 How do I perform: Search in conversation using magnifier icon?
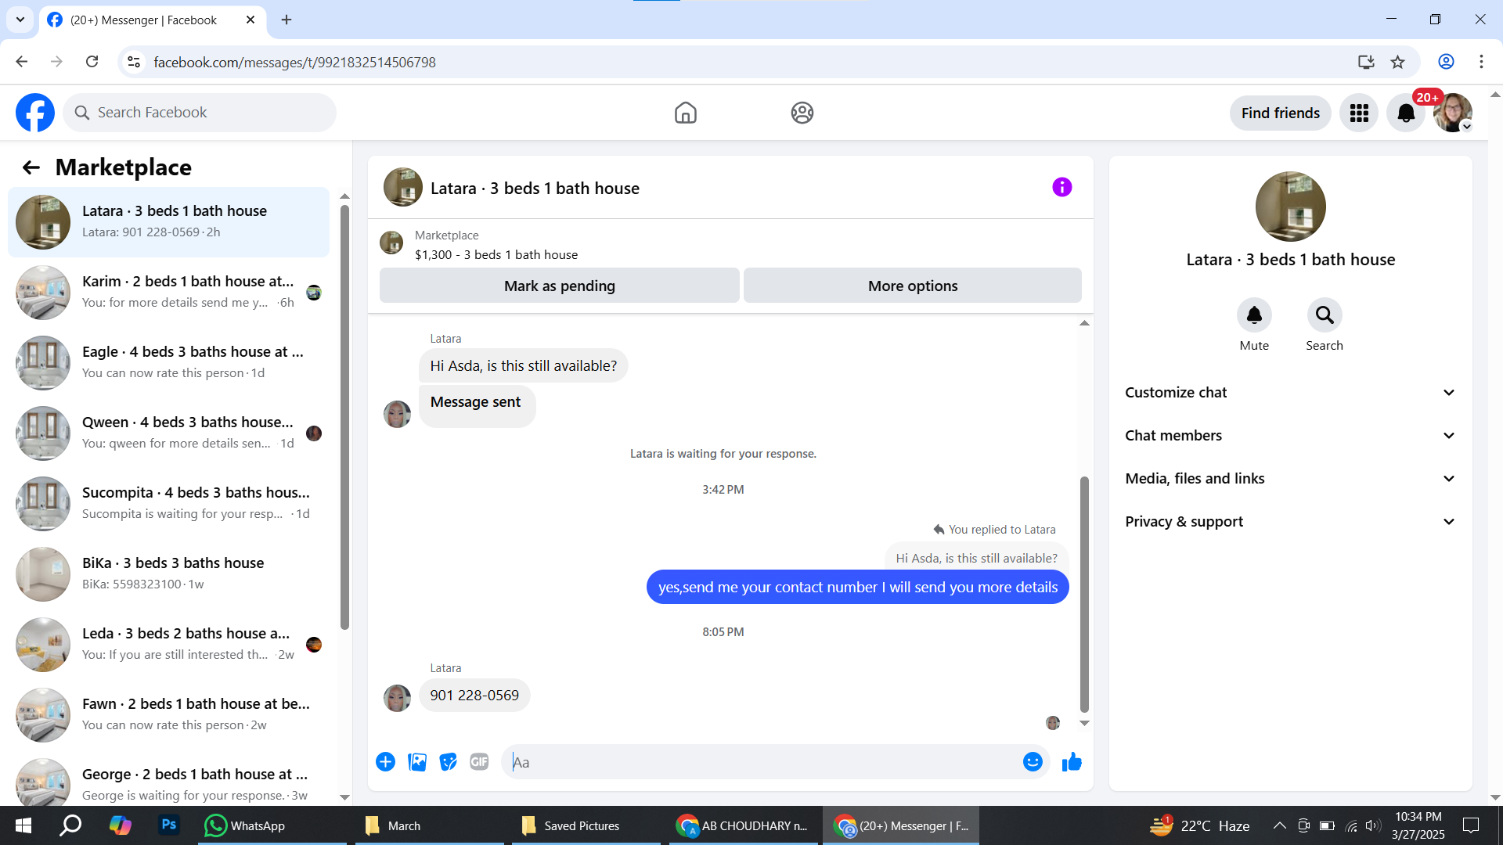pyautogui.click(x=1325, y=315)
